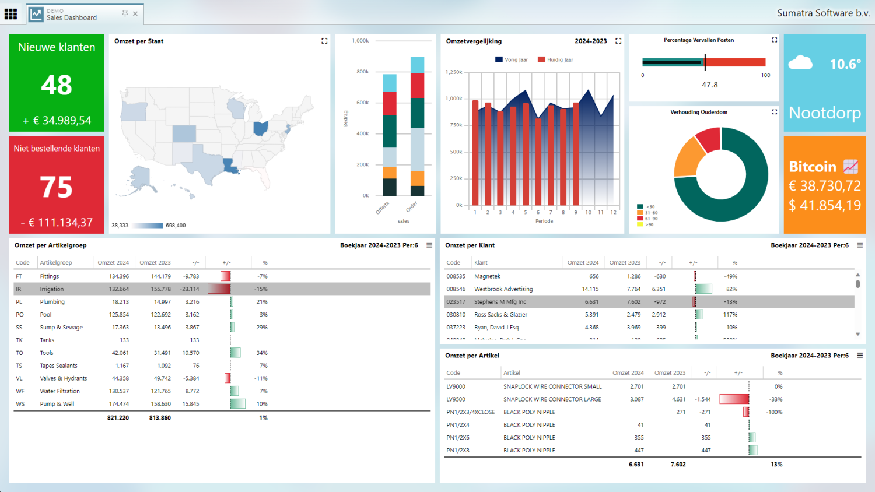Toggle Vorig Jaar legend series
875x492 pixels.
coord(512,59)
